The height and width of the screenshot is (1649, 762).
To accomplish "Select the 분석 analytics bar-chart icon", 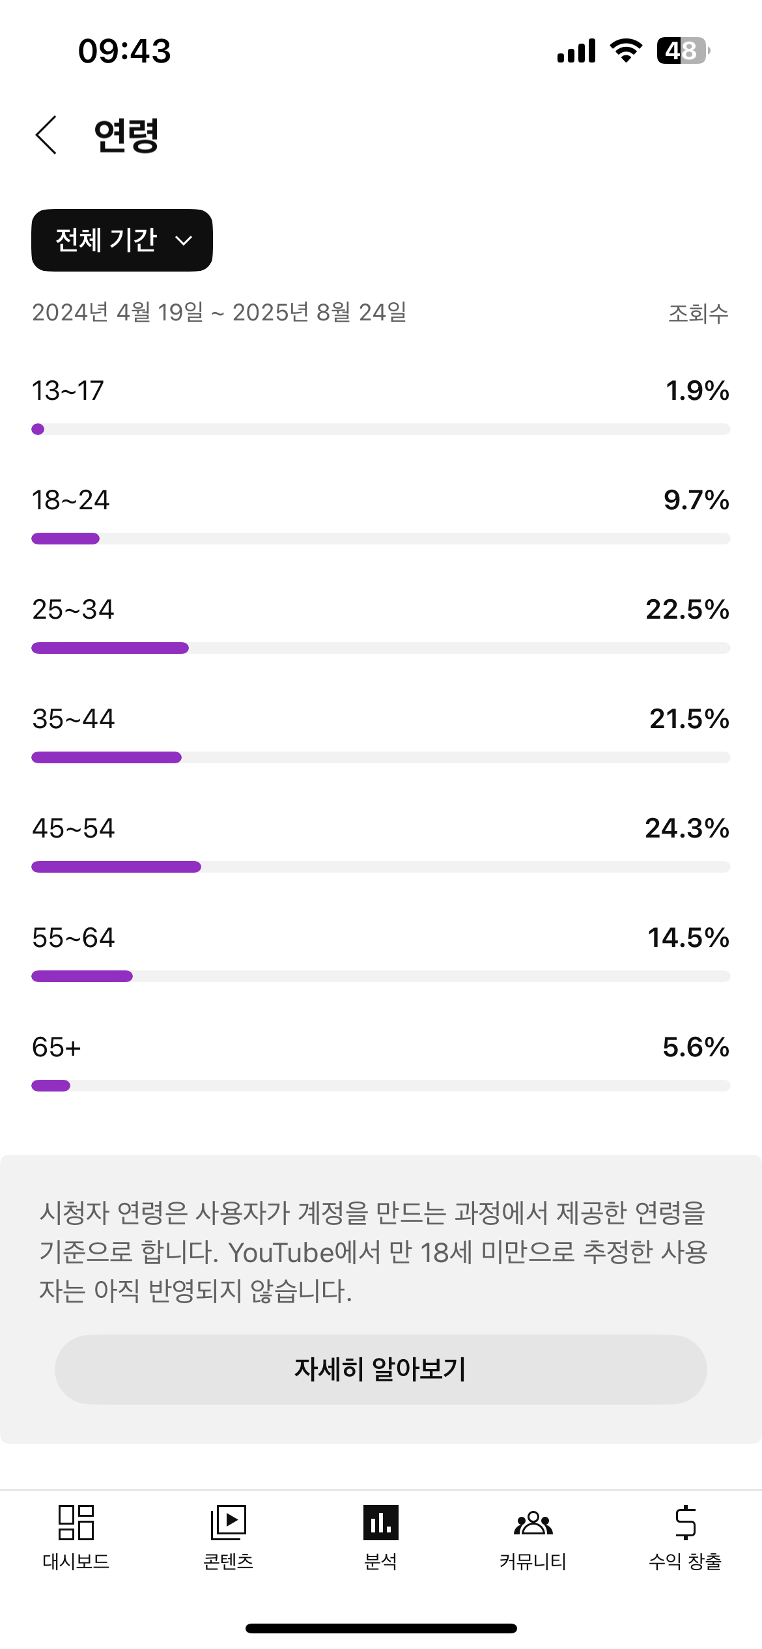I will click(380, 1522).
